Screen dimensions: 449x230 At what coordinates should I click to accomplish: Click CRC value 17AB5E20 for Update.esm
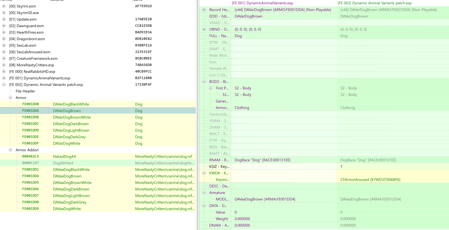143,19
